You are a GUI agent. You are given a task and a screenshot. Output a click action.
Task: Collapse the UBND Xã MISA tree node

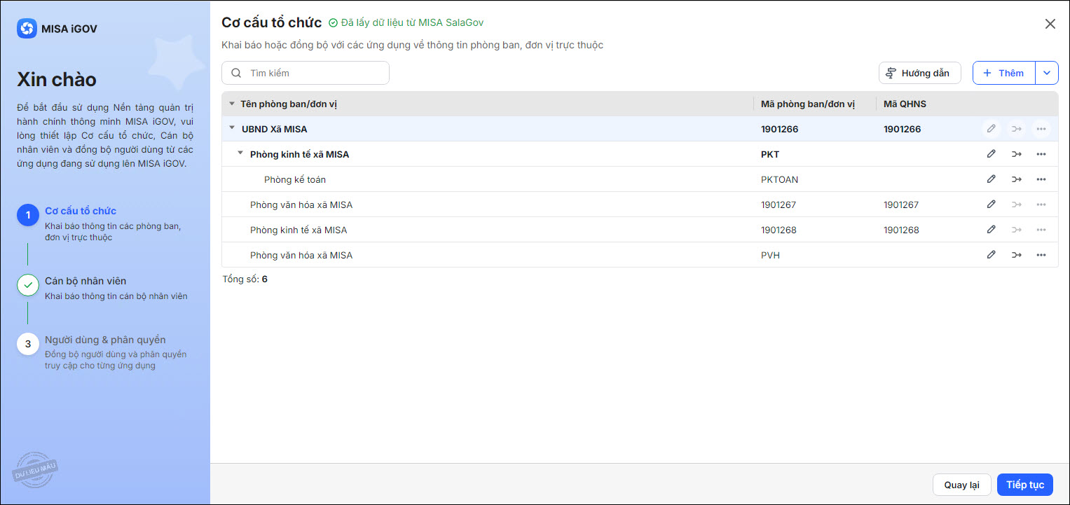point(232,128)
